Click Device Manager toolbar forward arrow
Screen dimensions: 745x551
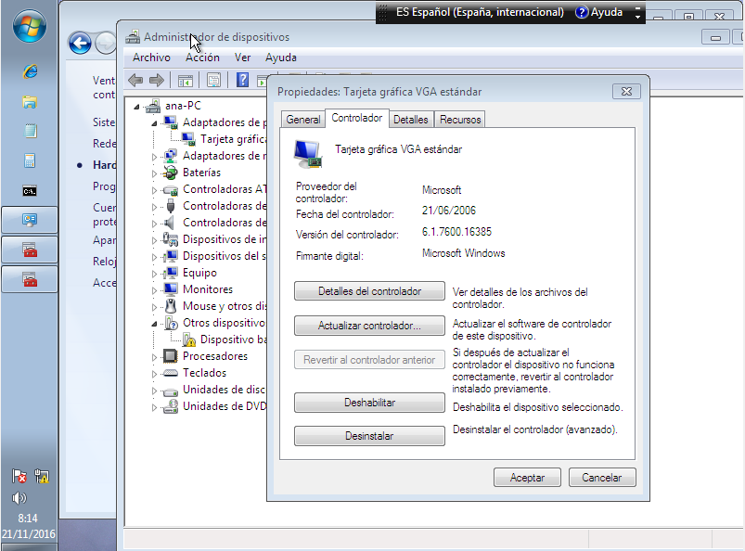click(x=156, y=80)
